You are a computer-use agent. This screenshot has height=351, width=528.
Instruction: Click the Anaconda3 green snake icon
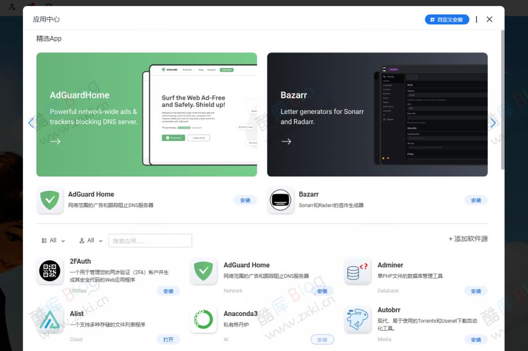[203, 321]
